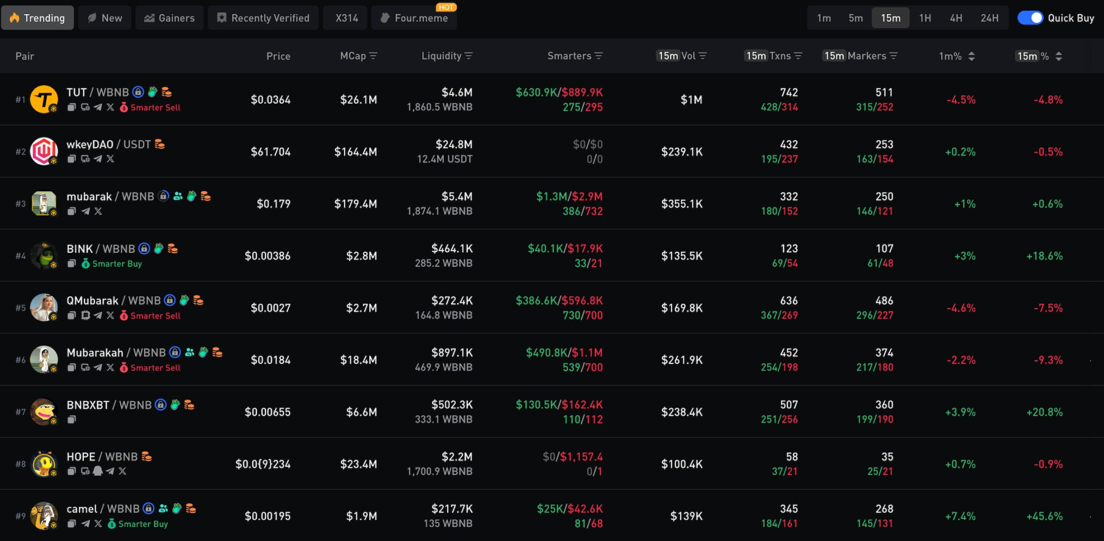Open the Four.meme tab
This screenshot has width=1104, height=541.
(414, 18)
